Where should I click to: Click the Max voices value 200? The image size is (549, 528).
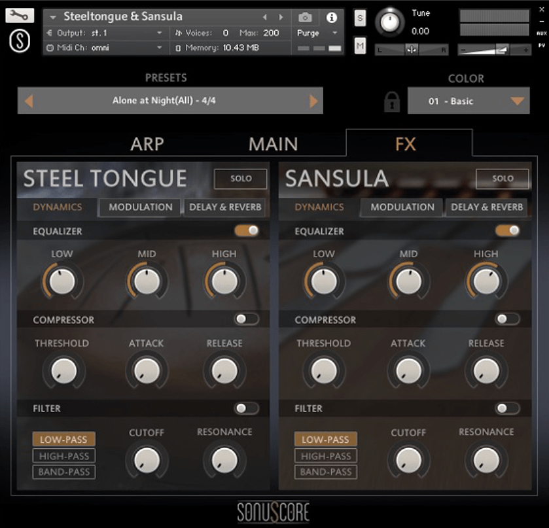tap(271, 33)
